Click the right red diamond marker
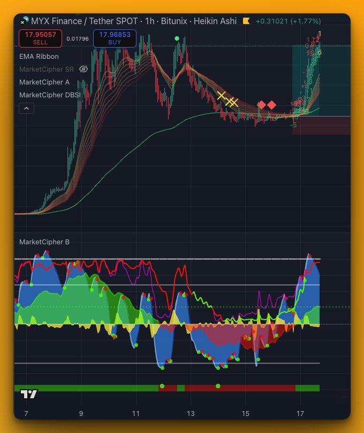This screenshot has height=433, width=364. (271, 105)
